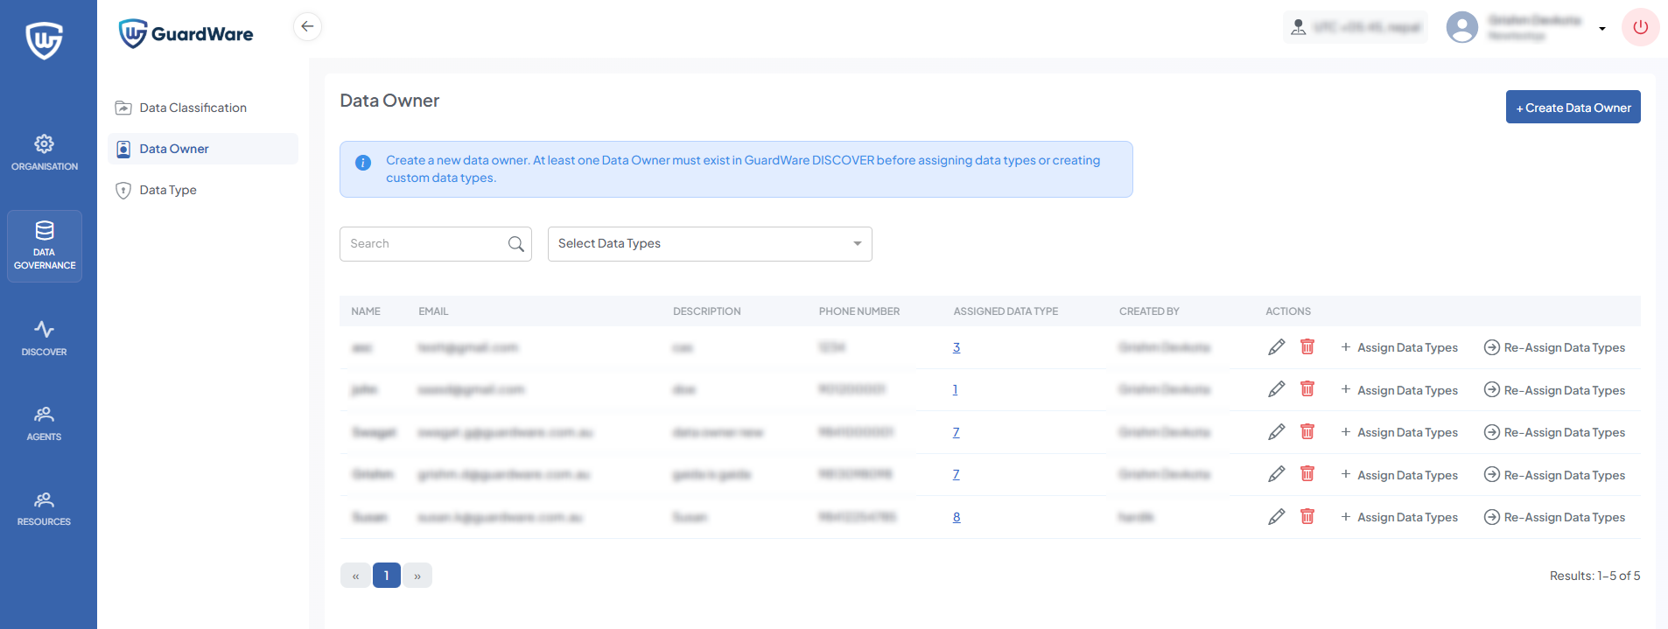Screen dimensions: 1668x629
Task: Open the Agents section in sidebar
Action: (44, 423)
